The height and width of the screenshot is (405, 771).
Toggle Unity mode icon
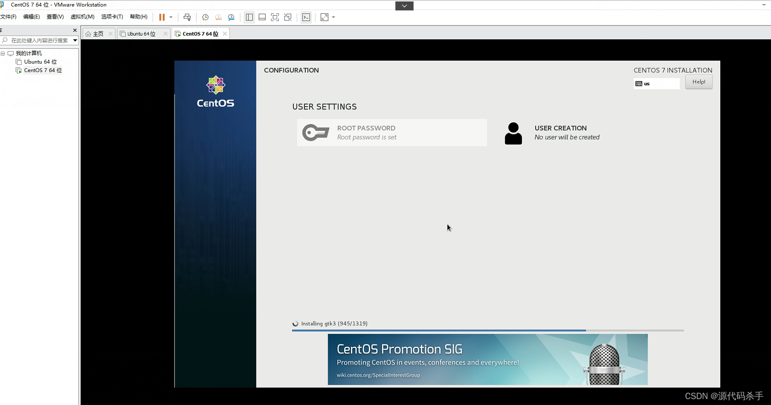(x=288, y=17)
